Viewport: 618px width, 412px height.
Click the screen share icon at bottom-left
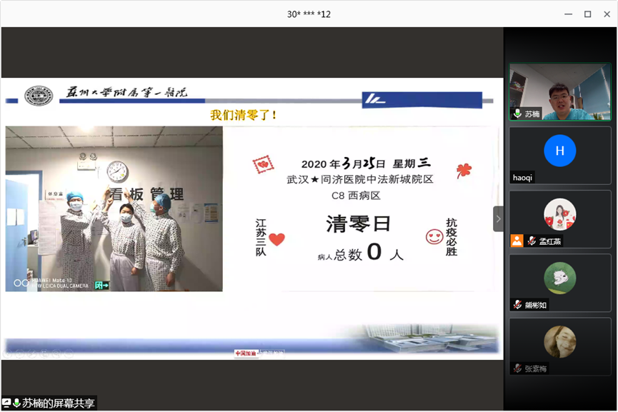pos(6,403)
